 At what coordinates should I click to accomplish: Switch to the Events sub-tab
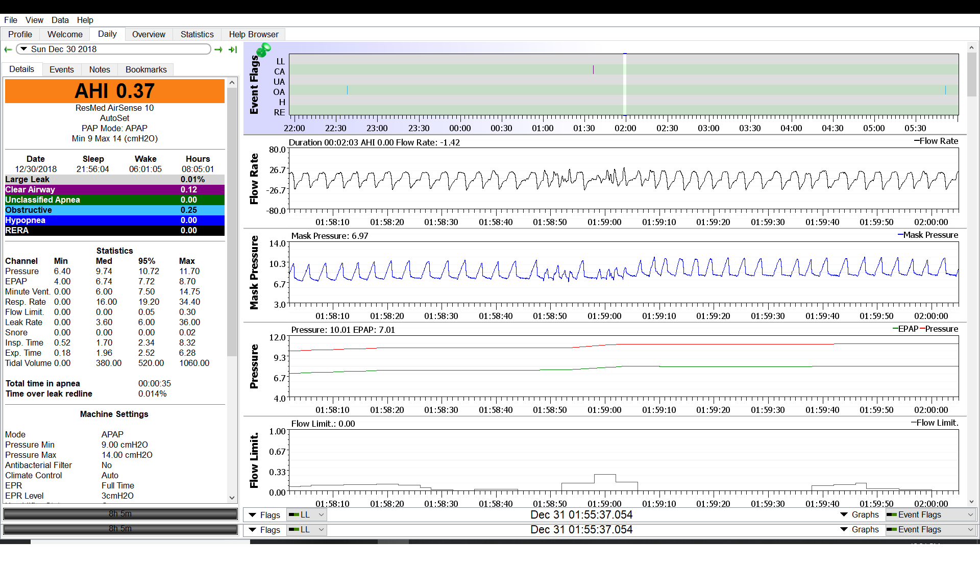point(62,69)
